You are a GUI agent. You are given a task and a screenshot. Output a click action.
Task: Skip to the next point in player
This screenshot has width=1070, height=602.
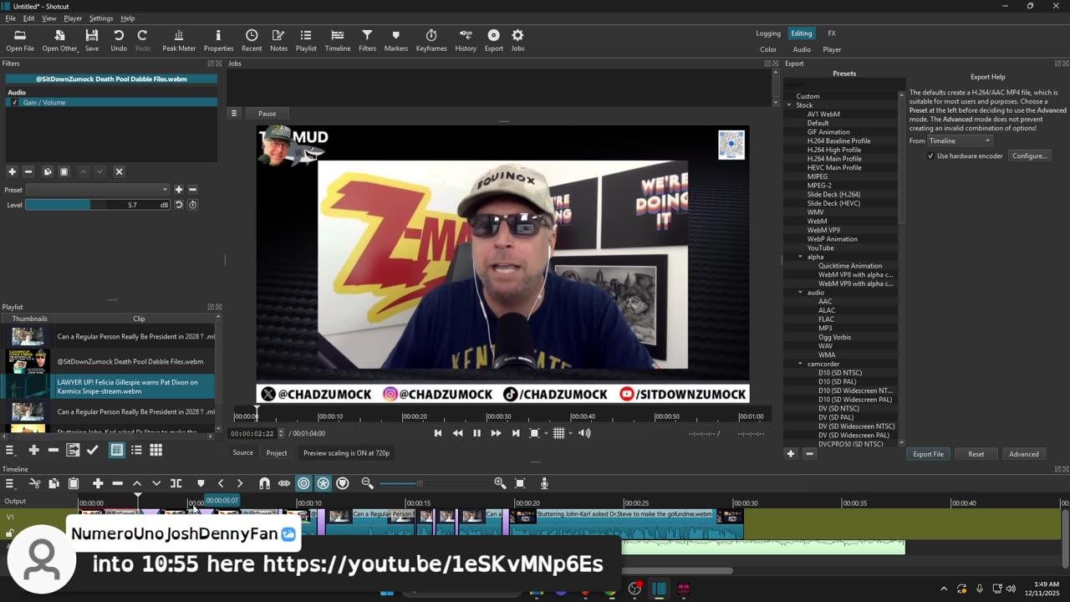point(516,433)
